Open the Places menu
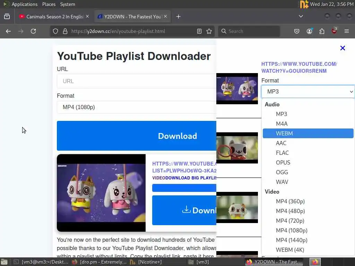355x266 pixels. pos(49,4)
